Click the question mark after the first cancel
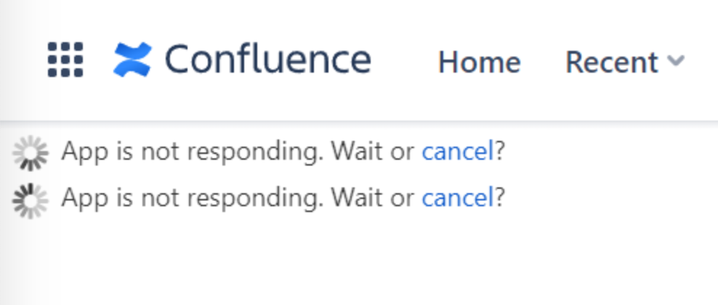The width and height of the screenshot is (718, 305). click(499, 152)
